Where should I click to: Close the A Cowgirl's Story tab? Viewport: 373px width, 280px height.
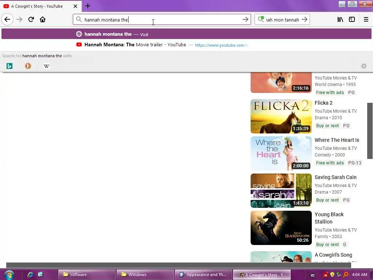[75, 6]
